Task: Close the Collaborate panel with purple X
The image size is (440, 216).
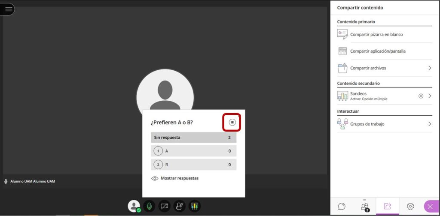Action: [x=431, y=207]
